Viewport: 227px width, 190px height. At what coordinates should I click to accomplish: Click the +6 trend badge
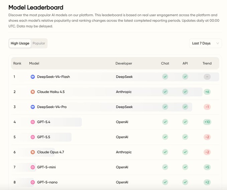[207, 92]
